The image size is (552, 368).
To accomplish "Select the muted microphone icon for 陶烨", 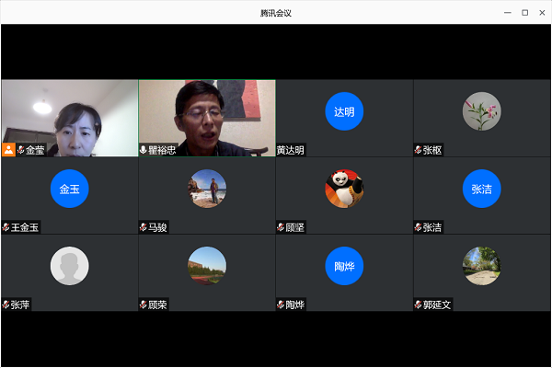I will coord(281,305).
